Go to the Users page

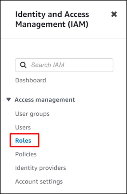coord(23,127)
